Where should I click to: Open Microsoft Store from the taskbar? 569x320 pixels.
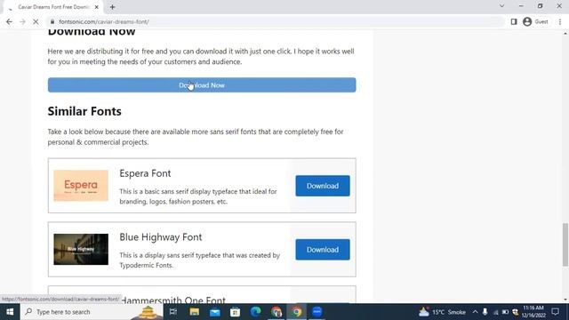tap(235, 312)
